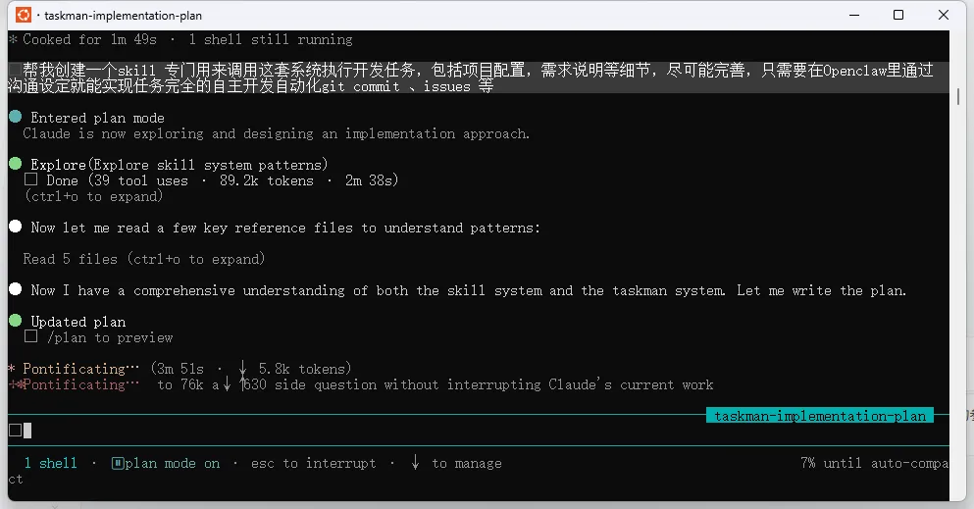Click 'Read 5 files (ctrl+o to expand)'

144,259
